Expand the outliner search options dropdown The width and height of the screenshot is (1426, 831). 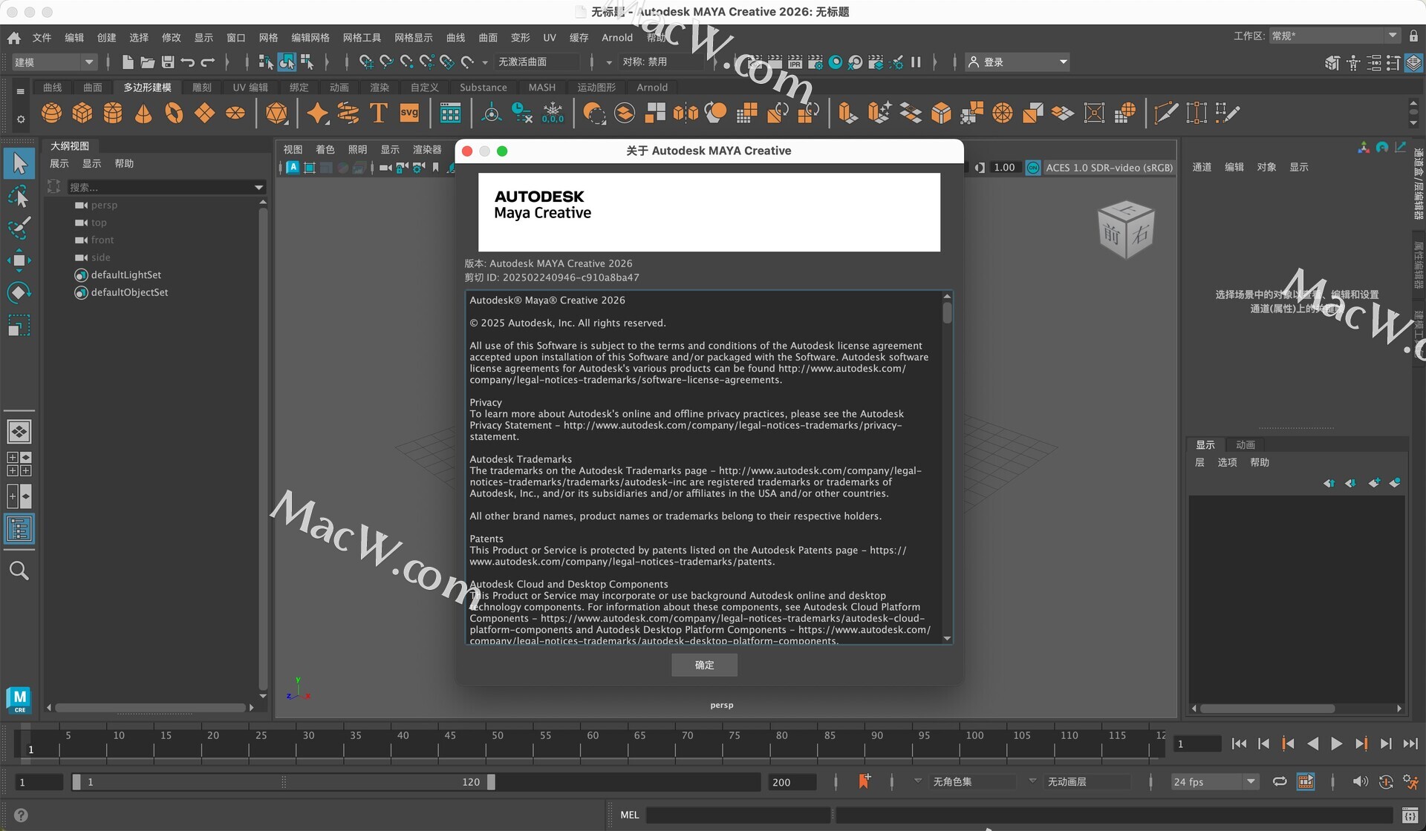[x=258, y=188]
